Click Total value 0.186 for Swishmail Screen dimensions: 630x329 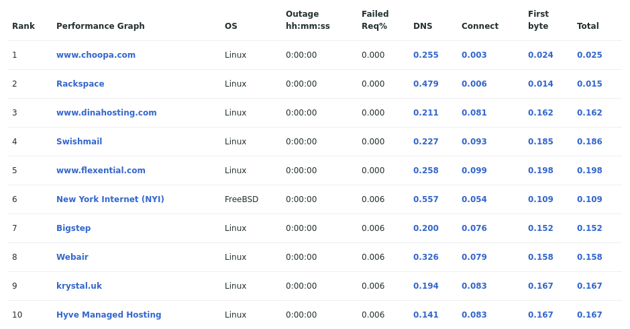pos(590,142)
